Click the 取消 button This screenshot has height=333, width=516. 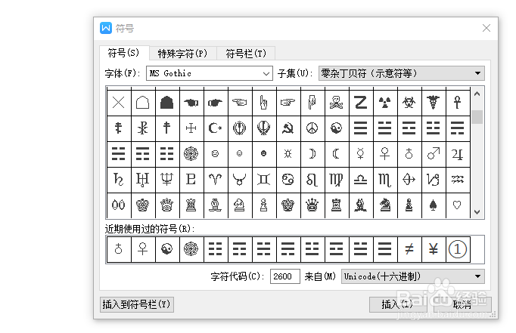tap(462, 304)
